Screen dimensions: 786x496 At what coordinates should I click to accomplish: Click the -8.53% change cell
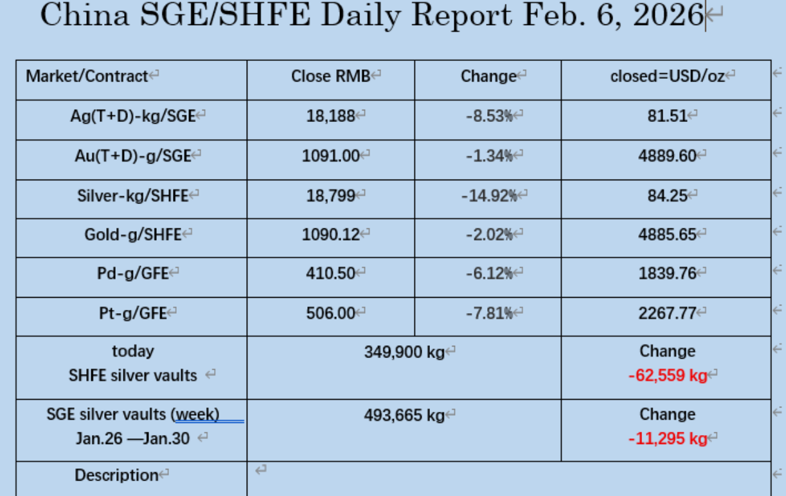pyautogui.click(x=489, y=116)
